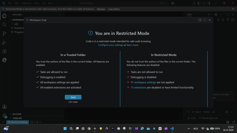Image resolution: width=237 pixels, height=133 pixels.
Task: Close the Workspace Trust dialog
Action: coord(210,20)
